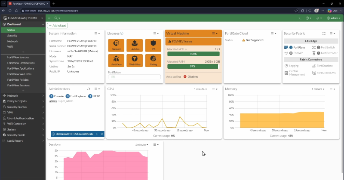344x180 pixels.
Task: Click the Support license icon
Action: (116, 46)
